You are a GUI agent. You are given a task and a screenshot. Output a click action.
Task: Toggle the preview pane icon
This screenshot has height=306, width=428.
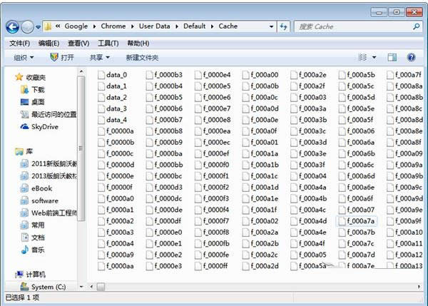coord(392,57)
